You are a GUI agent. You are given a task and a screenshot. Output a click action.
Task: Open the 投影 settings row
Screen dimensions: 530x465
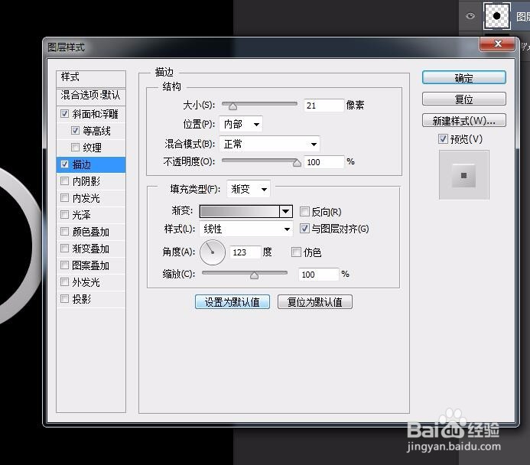91,299
